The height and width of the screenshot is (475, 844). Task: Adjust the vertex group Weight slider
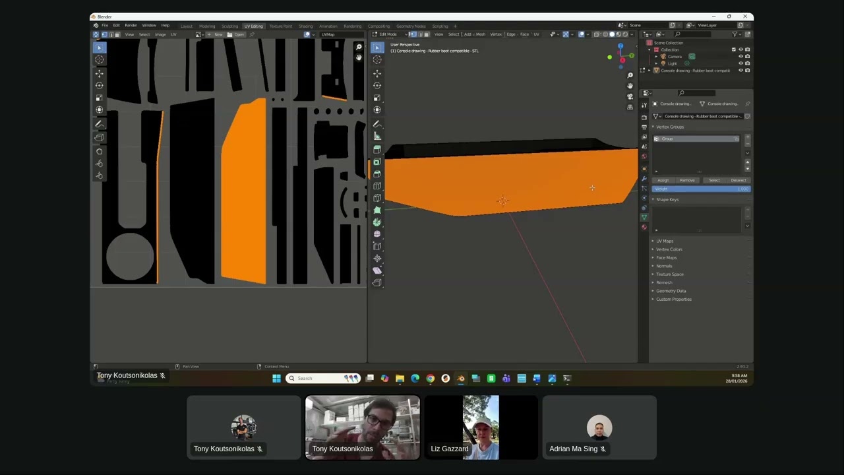[701, 189]
